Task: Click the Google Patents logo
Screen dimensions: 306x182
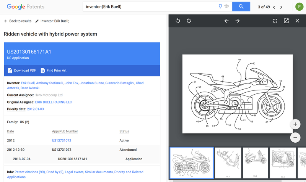Action: (26, 6)
